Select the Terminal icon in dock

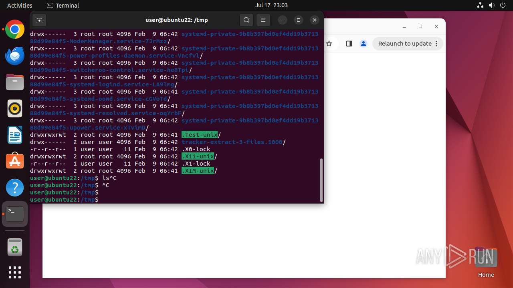[x=15, y=214]
